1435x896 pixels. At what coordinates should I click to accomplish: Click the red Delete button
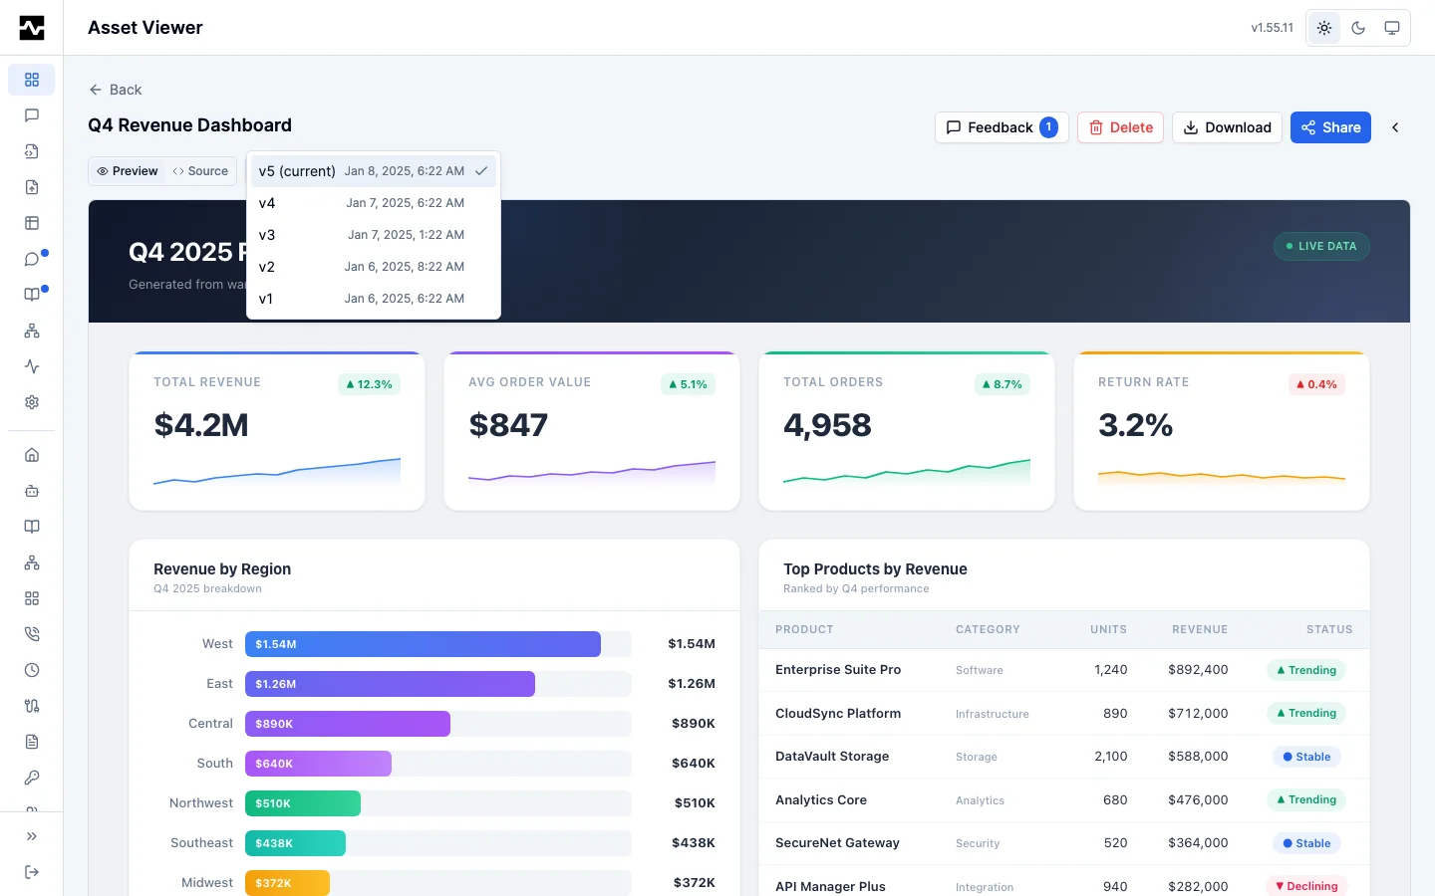pyautogui.click(x=1120, y=127)
